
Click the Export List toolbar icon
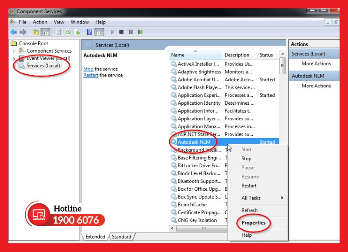pos(77,32)
